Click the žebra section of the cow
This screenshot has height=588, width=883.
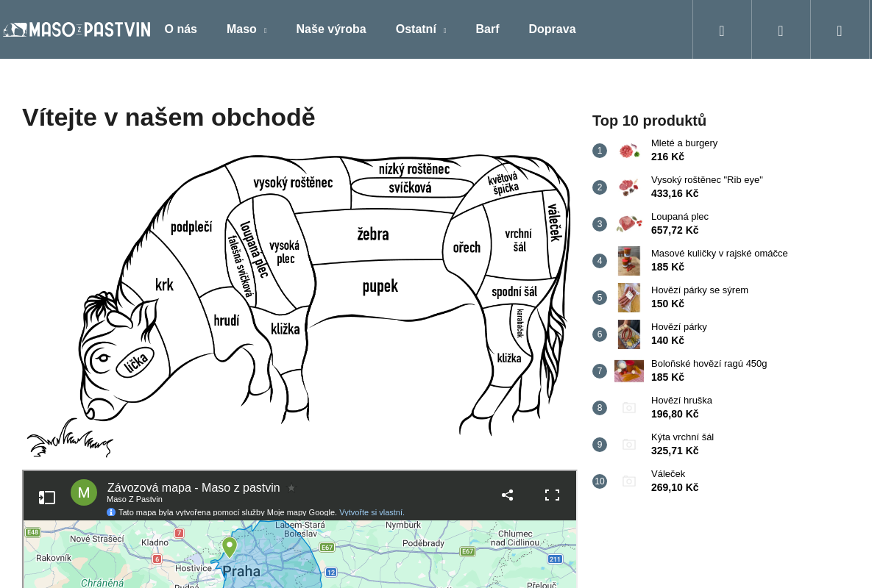tap(373, 234)
